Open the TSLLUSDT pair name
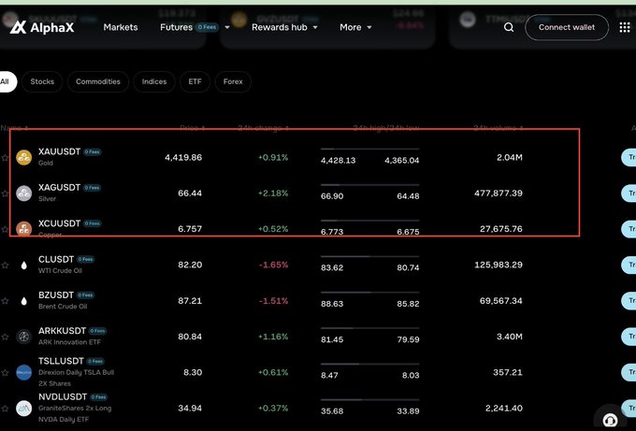The image size is (636, 431). point(61,361)
